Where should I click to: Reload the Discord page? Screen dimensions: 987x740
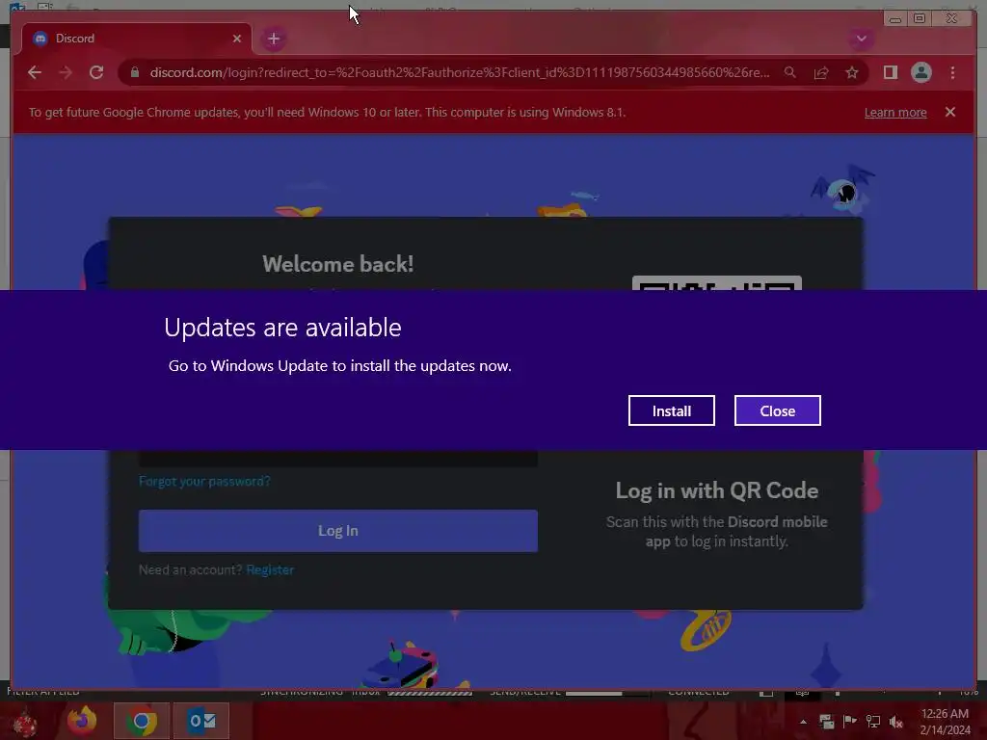pos(96,72)
